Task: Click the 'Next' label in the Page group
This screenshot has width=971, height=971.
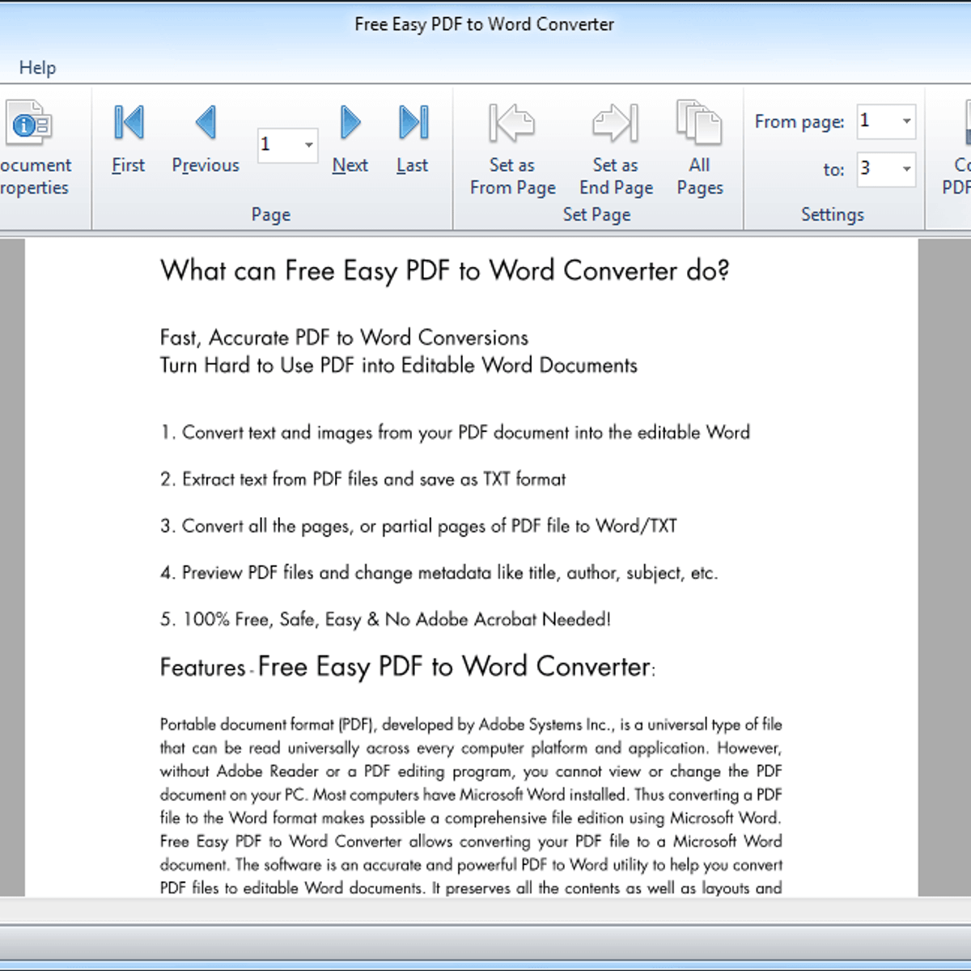Action: (350, 165)
